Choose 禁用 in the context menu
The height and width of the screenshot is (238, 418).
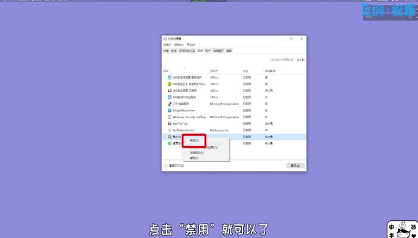(194, 141)
